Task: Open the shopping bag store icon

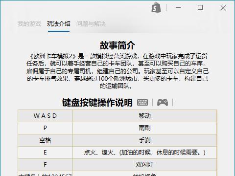Action: 156,7
